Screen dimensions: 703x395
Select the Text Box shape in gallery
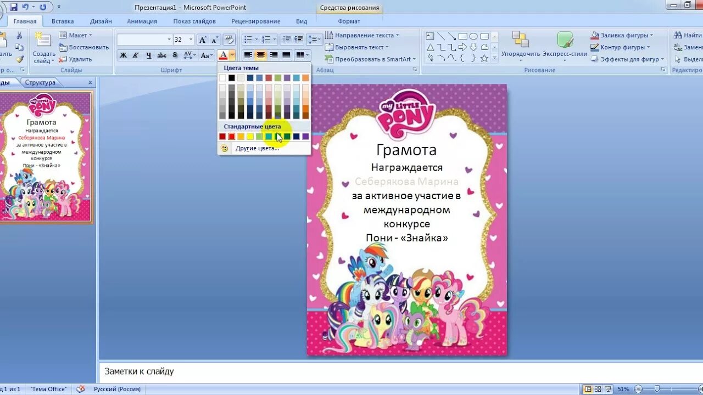click(431, 36)
